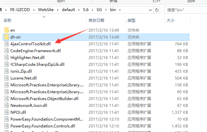Refresh the bin folder view
This screenshot has width=207, height=132.
point(157,10)
